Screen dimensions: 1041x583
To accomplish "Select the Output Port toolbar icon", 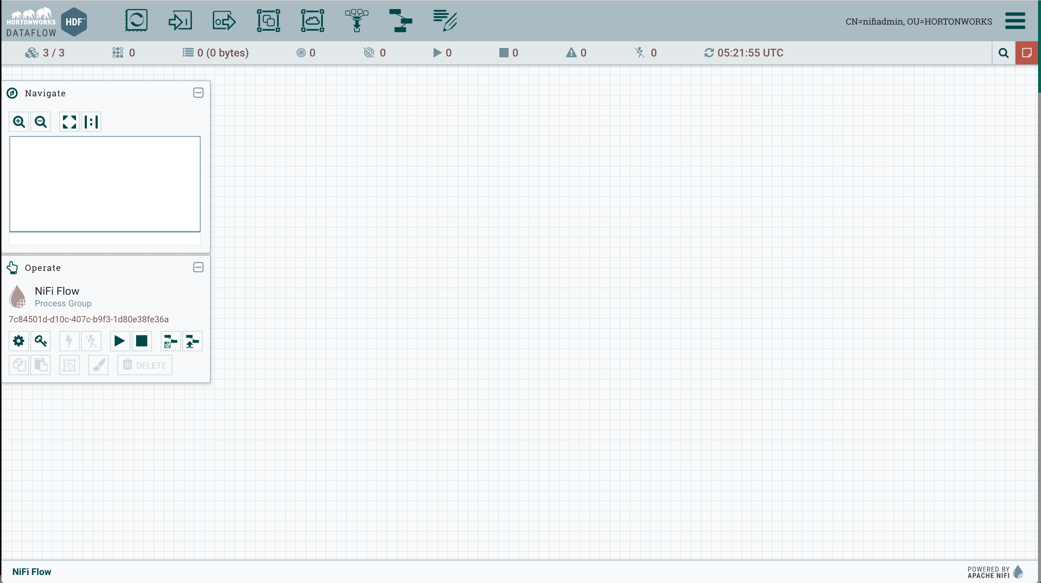I will click(x=224, y=20).
